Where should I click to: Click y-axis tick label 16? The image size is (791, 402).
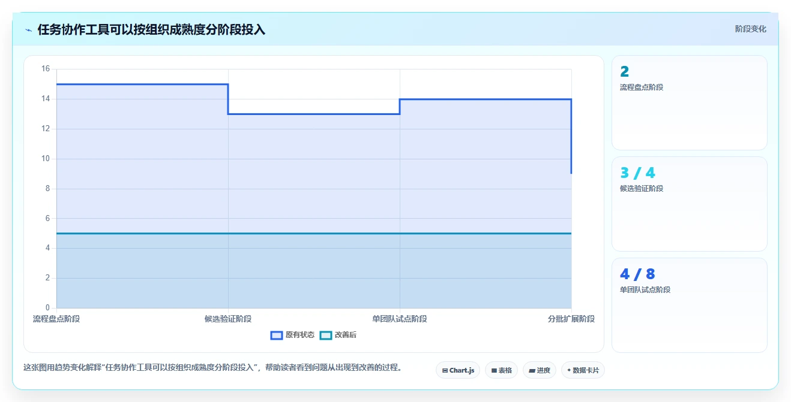(46, 69)
